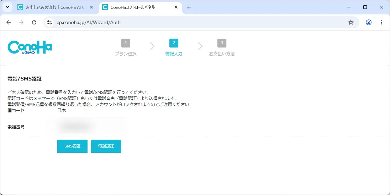Screen dimensions: 390x195
Task: Click the ConoHa by GMO logo
Action: 30,47
